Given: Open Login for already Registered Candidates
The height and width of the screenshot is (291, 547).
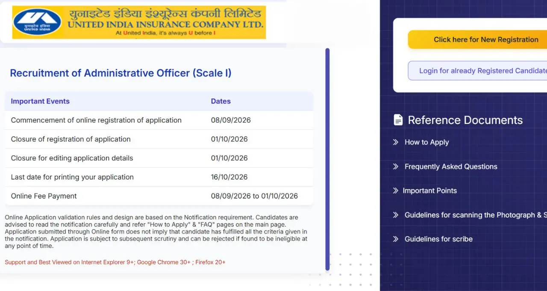Looking at the screenshot, I should point(477,71).
